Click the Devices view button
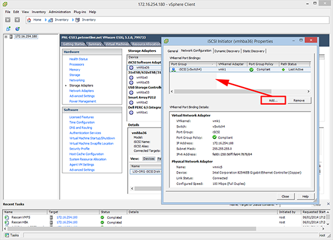333x240 pixels. pyautogui.click(x=149, y=159)
